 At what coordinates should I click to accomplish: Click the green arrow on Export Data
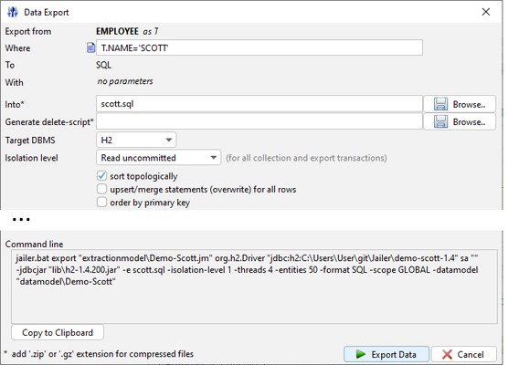(x=361, y=354)
